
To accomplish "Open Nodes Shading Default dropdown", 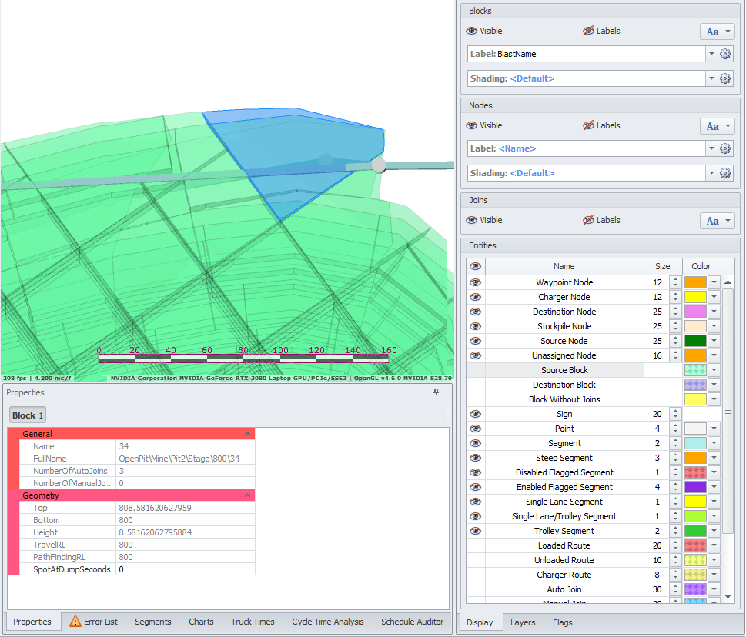I will [711, 173].
